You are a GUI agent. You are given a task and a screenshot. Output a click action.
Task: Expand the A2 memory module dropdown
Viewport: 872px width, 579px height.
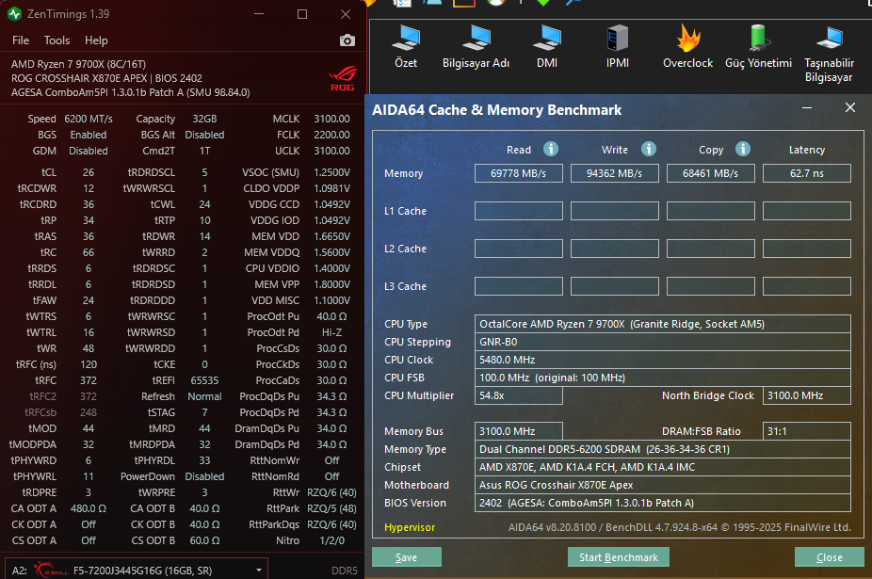click(259, 571)
